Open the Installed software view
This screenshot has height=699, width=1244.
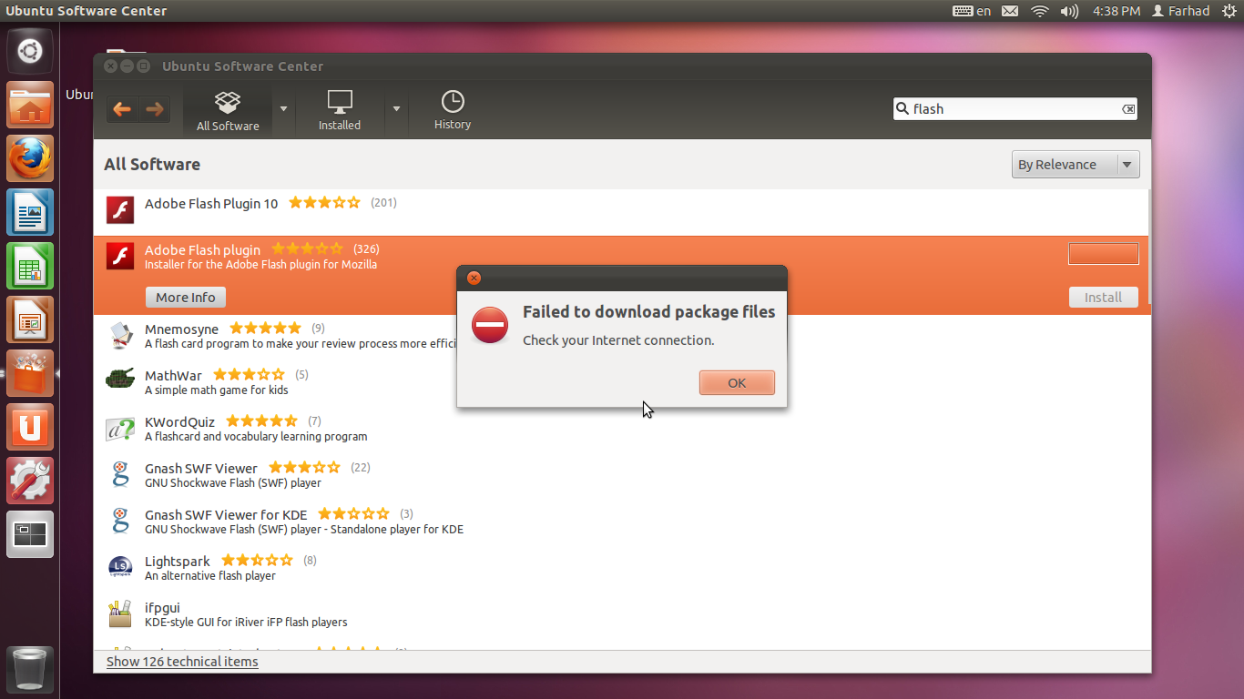340,111
